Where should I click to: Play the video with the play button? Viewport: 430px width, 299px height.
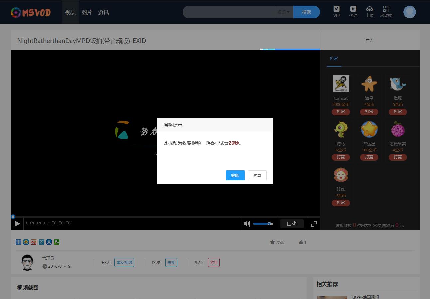[x=17, y=224]
